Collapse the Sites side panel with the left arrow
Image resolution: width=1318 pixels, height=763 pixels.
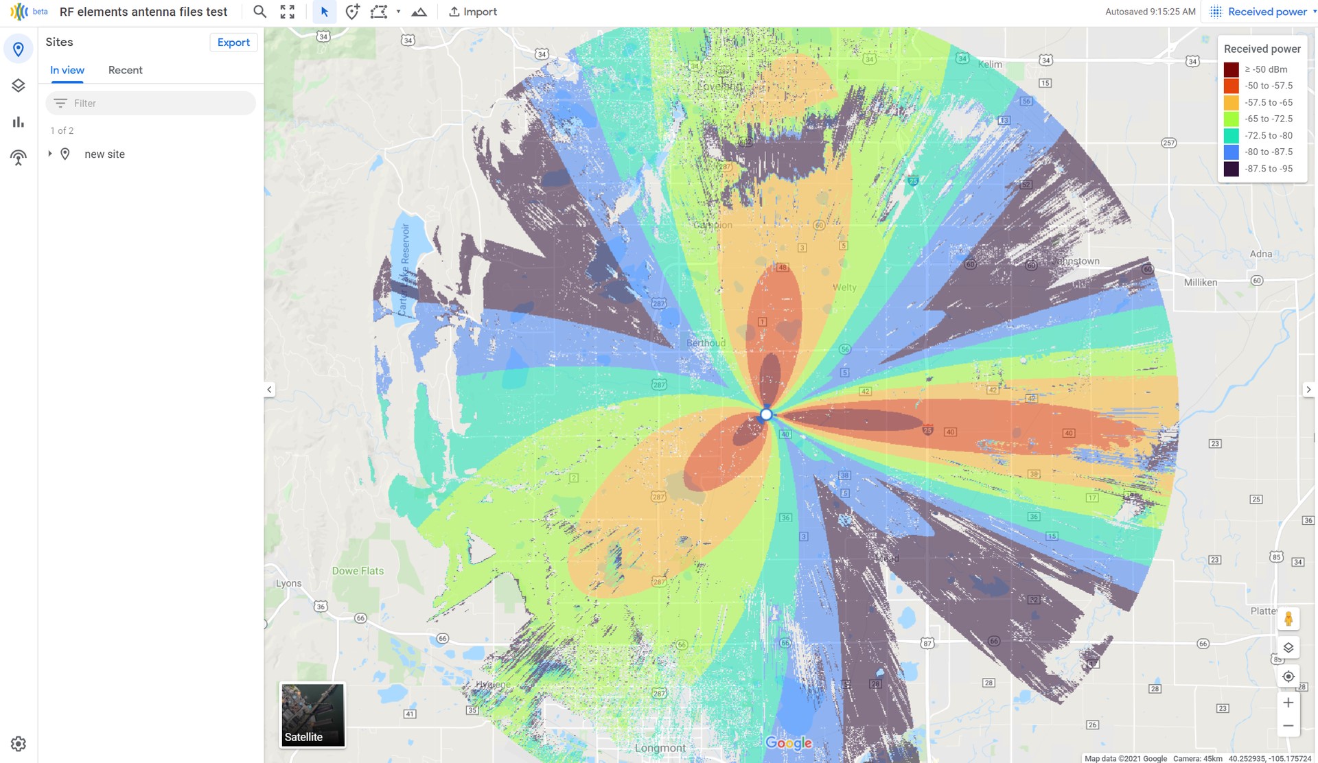(x=269, y=390)
